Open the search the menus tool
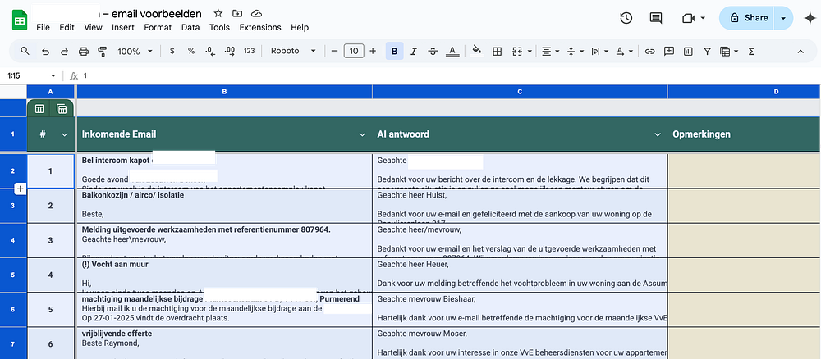Viewport: 821px width, 359px height. (x=25, y=51)
